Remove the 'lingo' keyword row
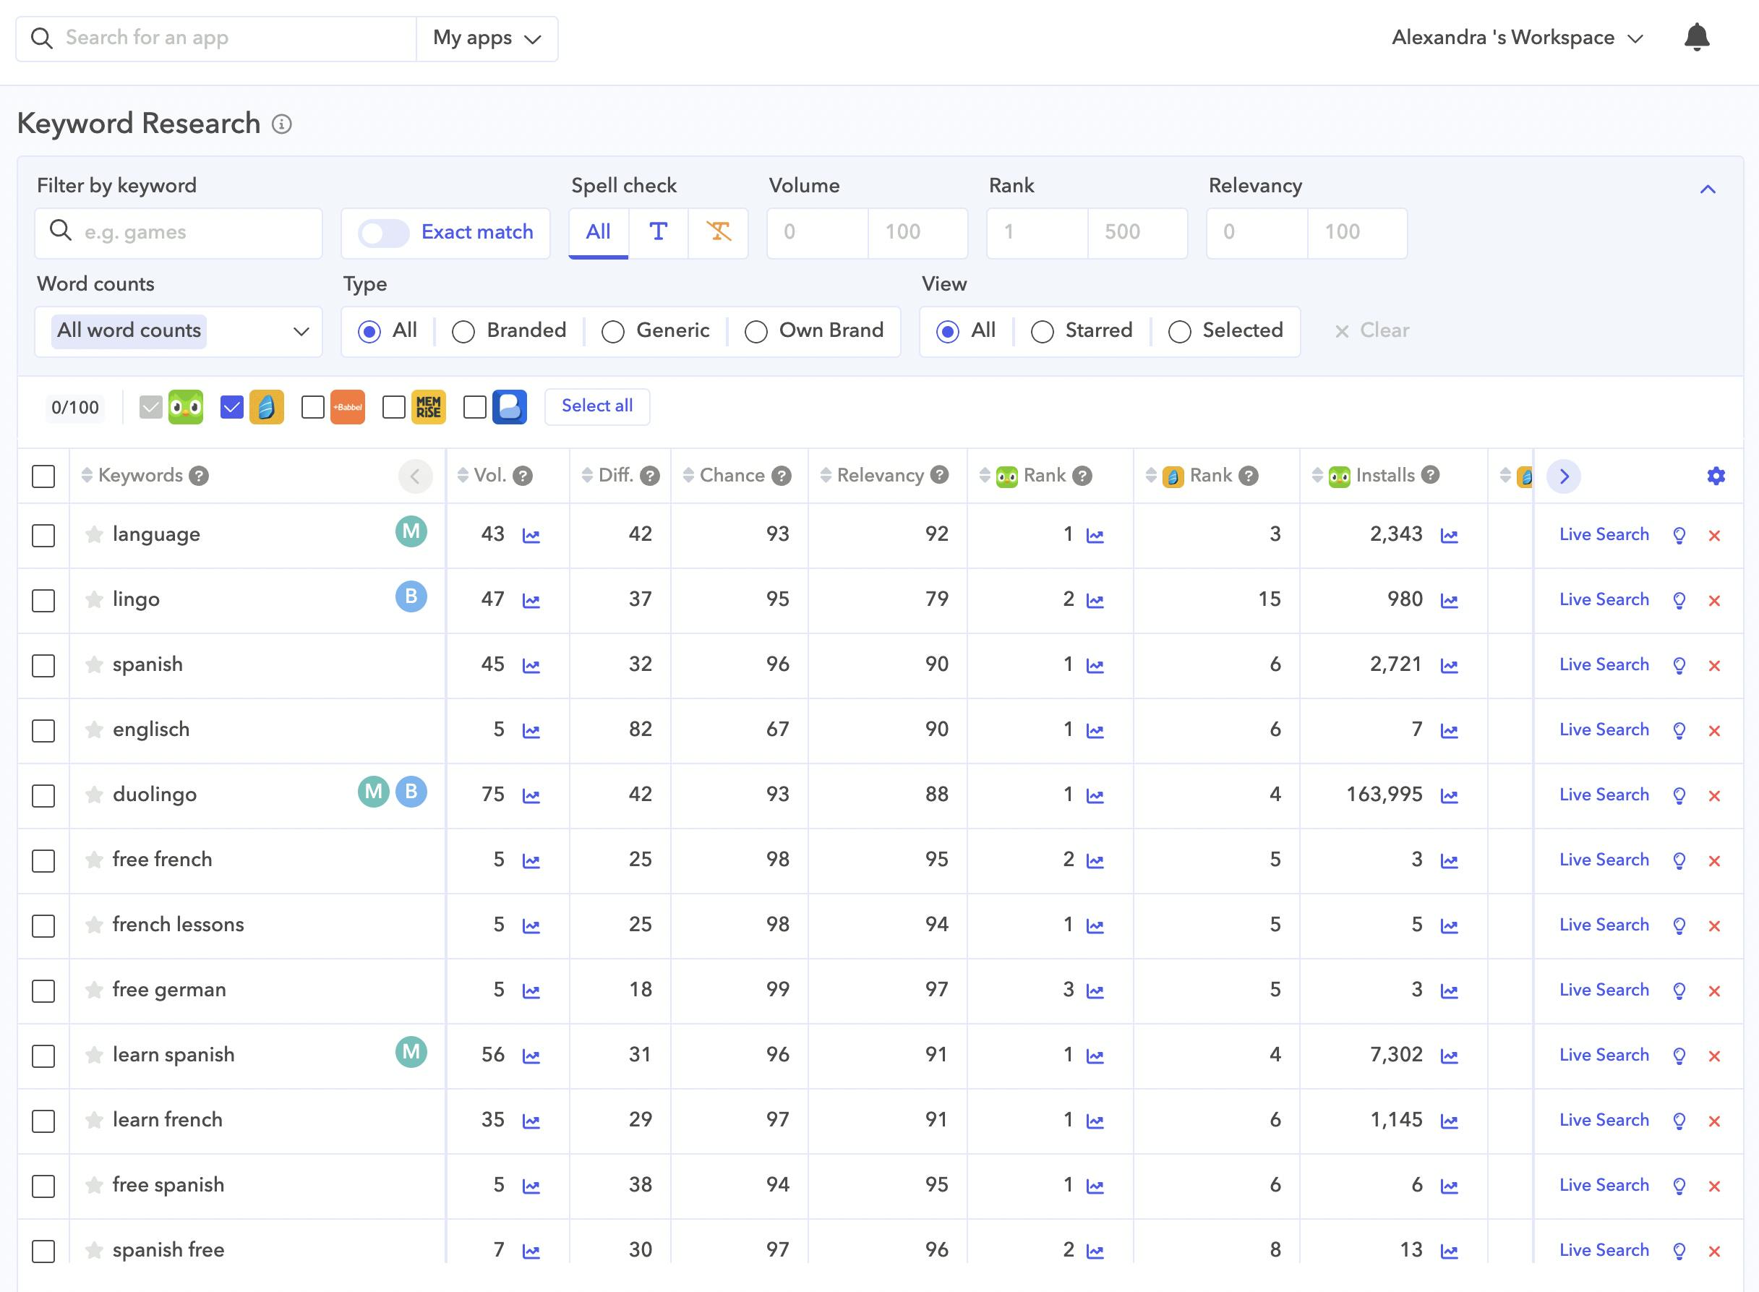 pyautogui.click(x=1713, y=601)
